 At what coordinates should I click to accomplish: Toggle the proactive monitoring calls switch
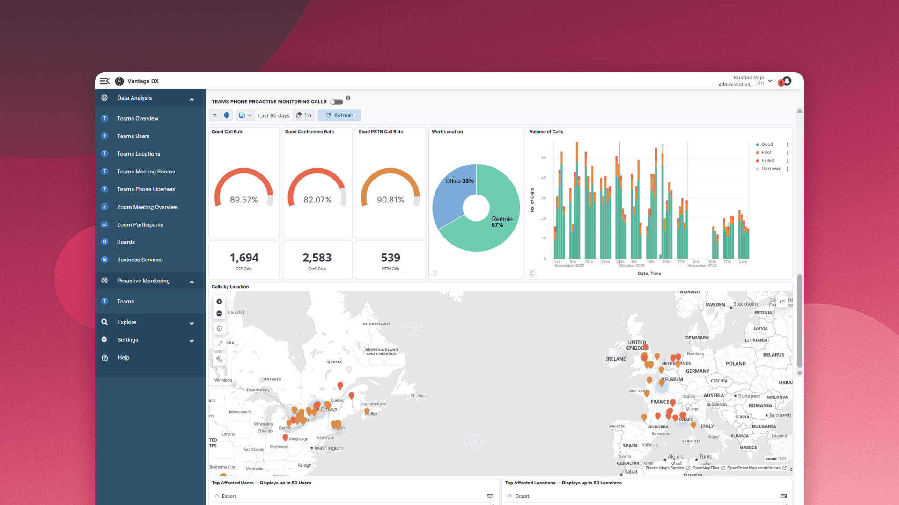(x=336, y=102)
